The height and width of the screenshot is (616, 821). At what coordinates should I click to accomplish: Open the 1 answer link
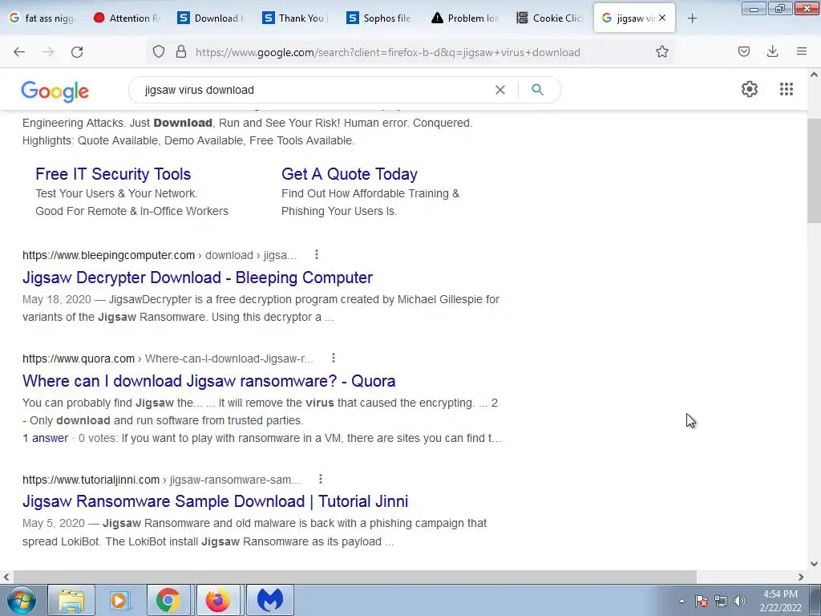[45, 438]
